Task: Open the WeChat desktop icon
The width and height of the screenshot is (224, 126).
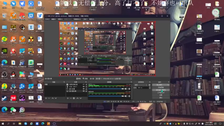Action: [x=13, y=111]
